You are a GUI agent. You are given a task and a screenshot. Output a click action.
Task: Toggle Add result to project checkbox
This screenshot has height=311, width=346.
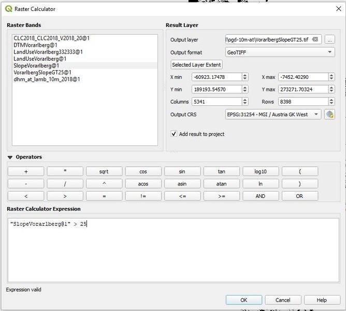(174, 134)
